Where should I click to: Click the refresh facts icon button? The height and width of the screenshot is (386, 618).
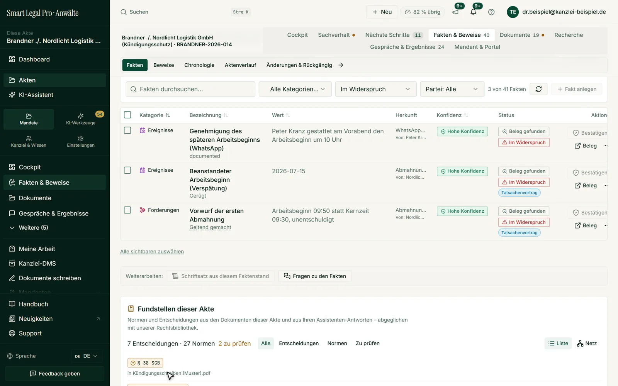tap(538, 89)
